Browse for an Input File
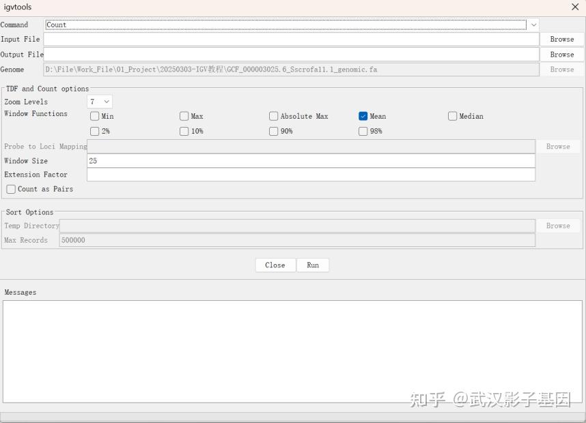This screenshot has height=423, width=586. pyautogui.click(x=561, y=39)
